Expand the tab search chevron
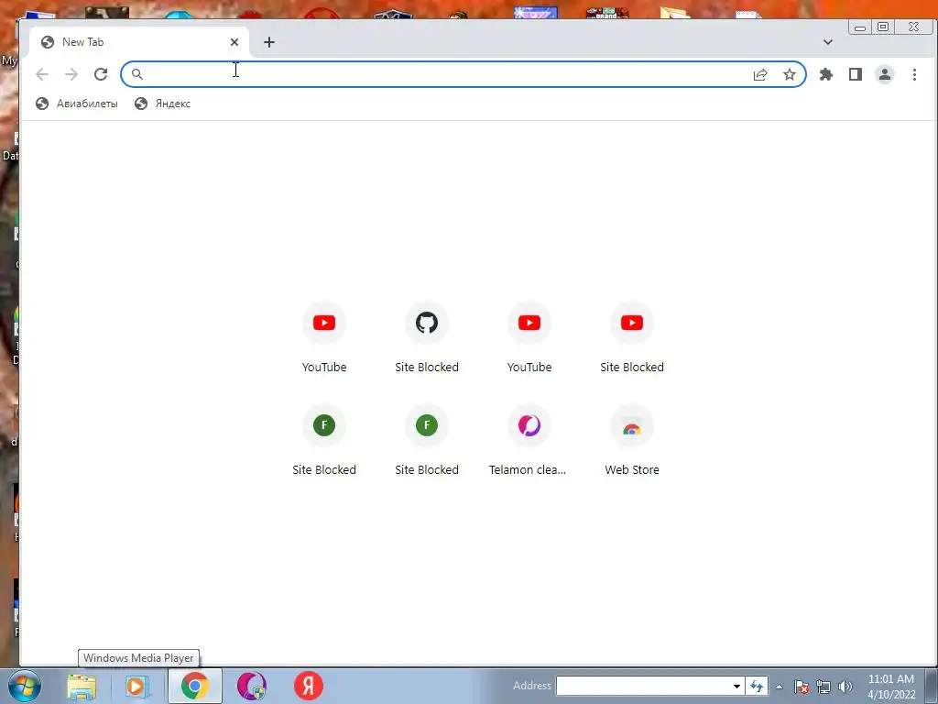Screen dimensions: 938x704 click(828, 42)
